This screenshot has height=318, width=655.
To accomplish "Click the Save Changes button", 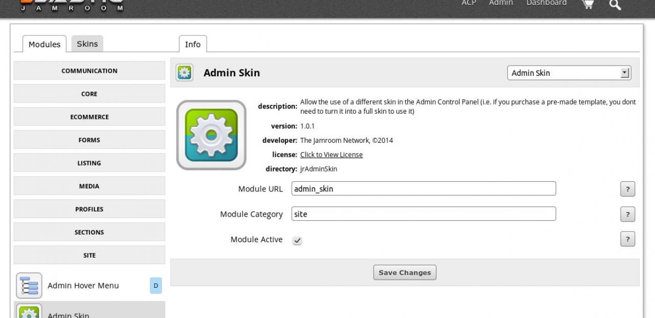I will pos(405,272).
